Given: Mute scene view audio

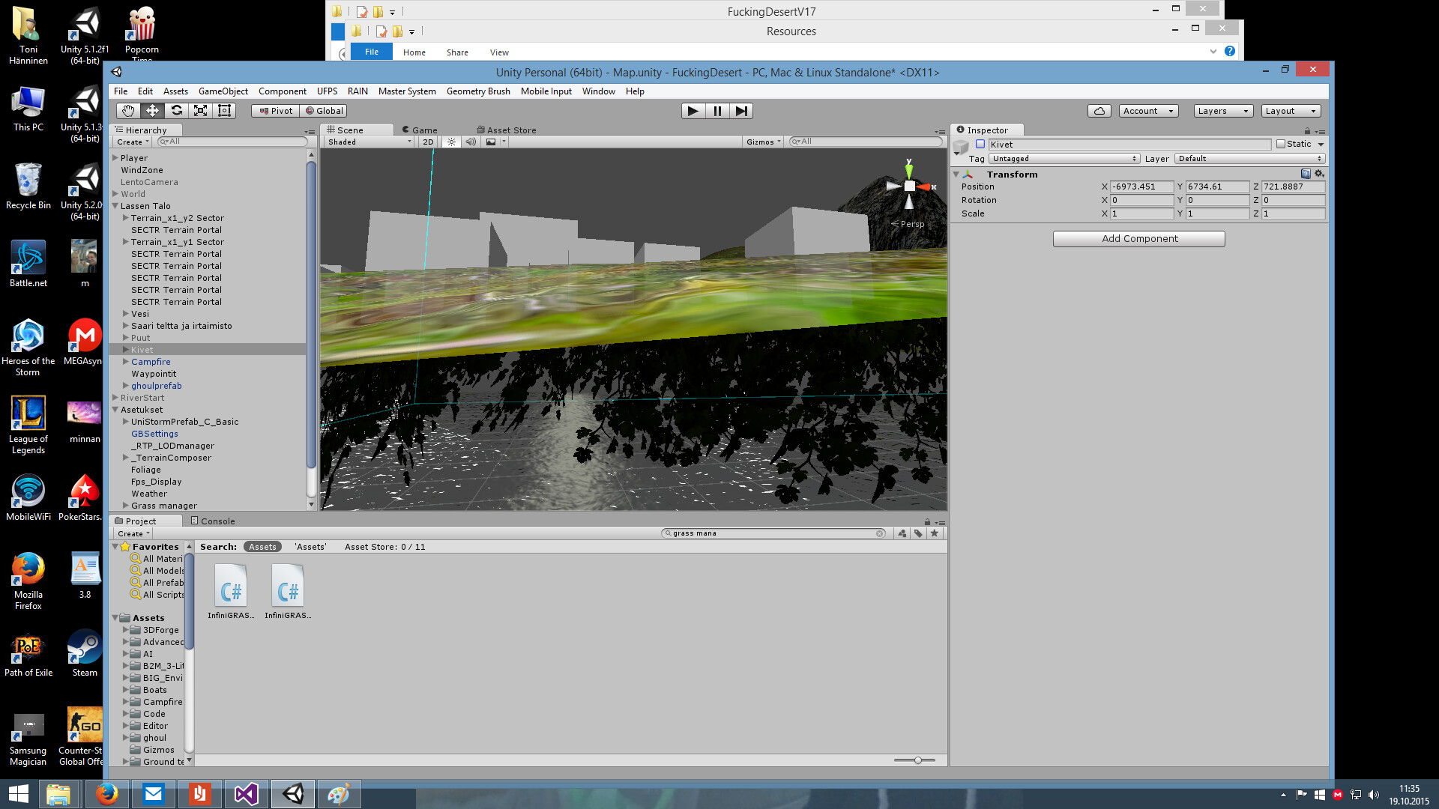Looking at the screenshot, I should point(471,142).
